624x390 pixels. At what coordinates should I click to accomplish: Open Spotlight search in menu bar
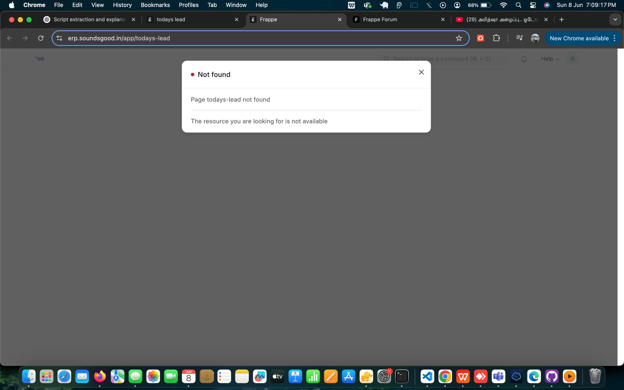(518, 5)
